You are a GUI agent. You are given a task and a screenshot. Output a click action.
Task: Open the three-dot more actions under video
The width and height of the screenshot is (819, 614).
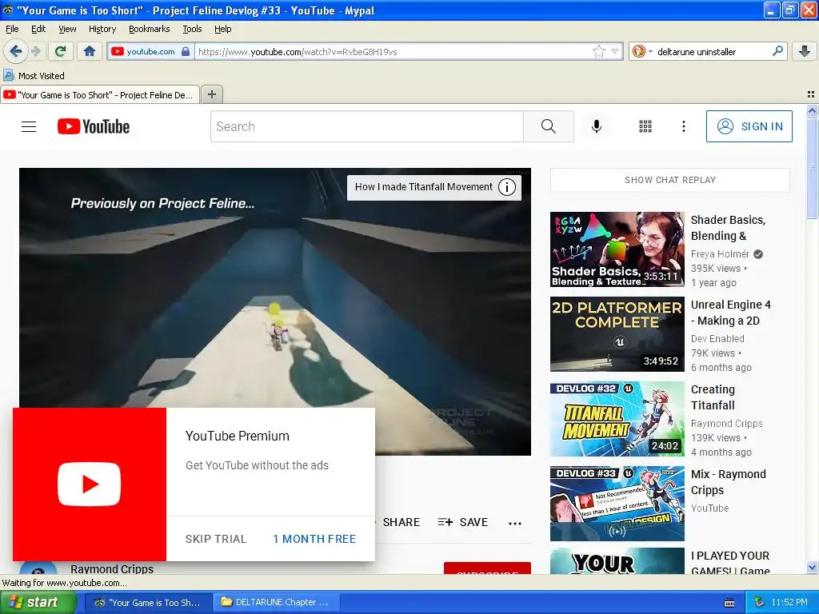pos(515,523)
